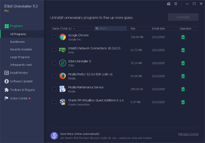The image size is (205, 143).
Task: Click the Name column sort arrow
Action: coord(74,29)
